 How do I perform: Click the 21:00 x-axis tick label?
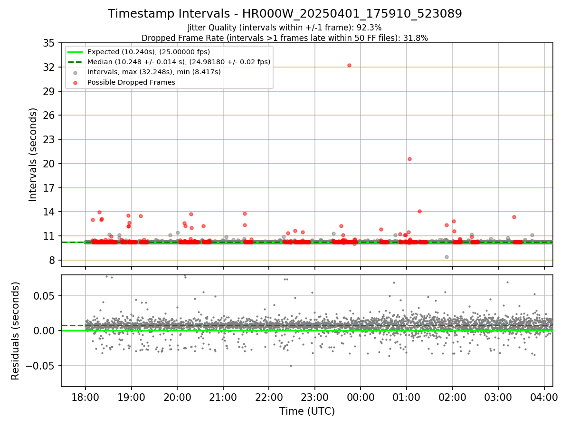click(x=223, y=397)
